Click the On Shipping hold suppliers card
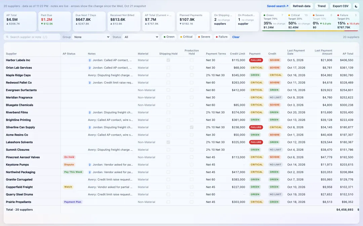Image resolution: width=363 pixels, height=226 pixels. [223, 21]
